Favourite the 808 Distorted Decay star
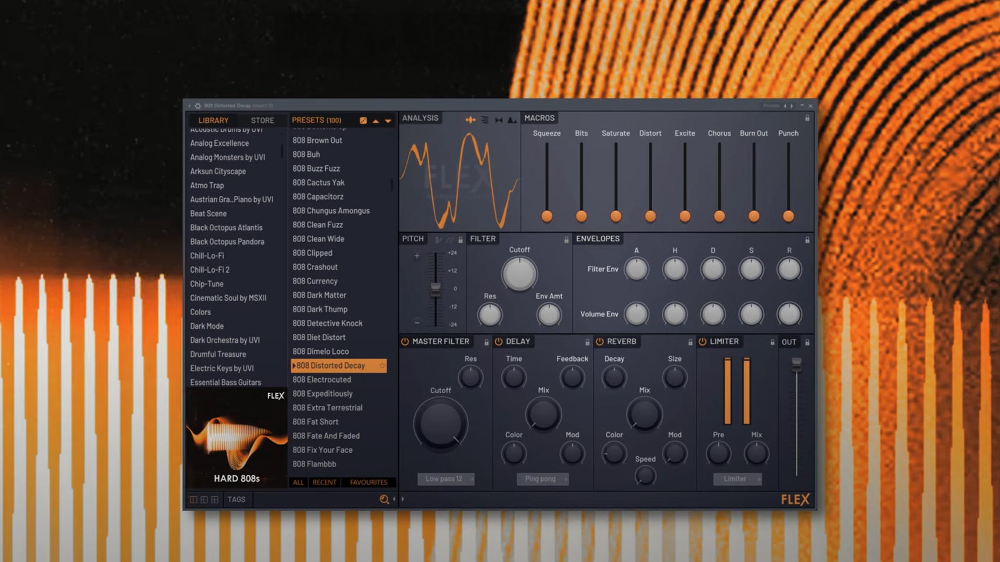Screen dimensions: 1000x562 tap(382, 366)
